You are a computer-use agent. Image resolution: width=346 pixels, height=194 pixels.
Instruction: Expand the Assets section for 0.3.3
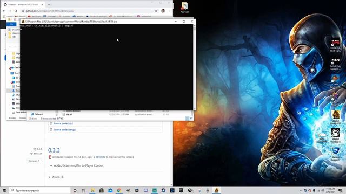click(56, 177)
